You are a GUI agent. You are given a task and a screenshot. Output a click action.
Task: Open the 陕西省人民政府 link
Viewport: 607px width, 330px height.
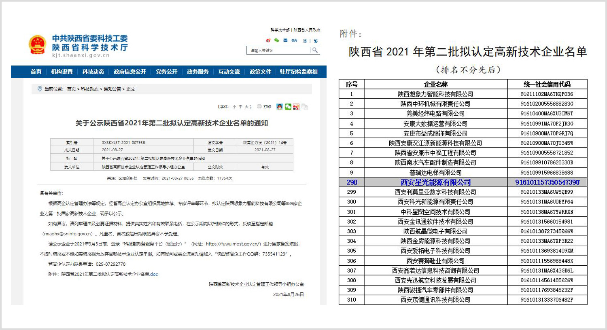pos(307,30)
